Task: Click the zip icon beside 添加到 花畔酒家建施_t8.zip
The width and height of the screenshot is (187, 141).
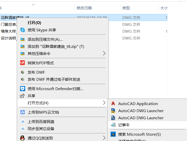Action: [x=23, y=46]
